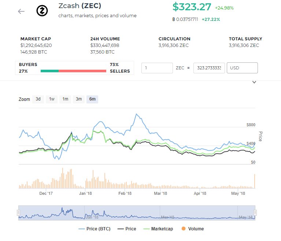Click the 37,560 BTC volume value
Image resolution: width=281 pixels, height=241 pixels.
point(102,52)
